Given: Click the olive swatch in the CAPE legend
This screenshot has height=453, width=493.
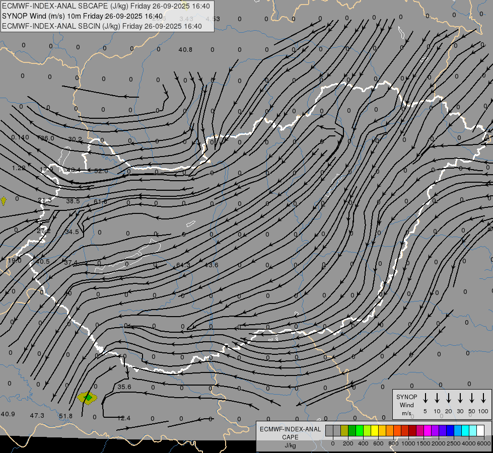Looking at the screenshot, I should [x=344, y=430].
